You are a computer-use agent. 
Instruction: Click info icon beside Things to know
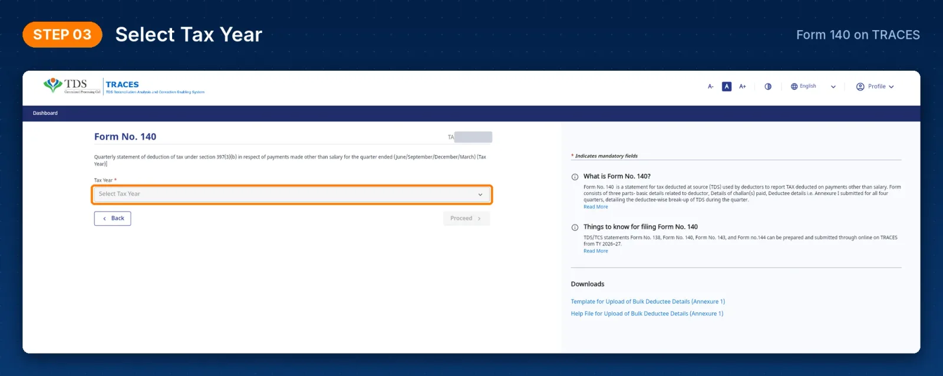pos(575,227)
